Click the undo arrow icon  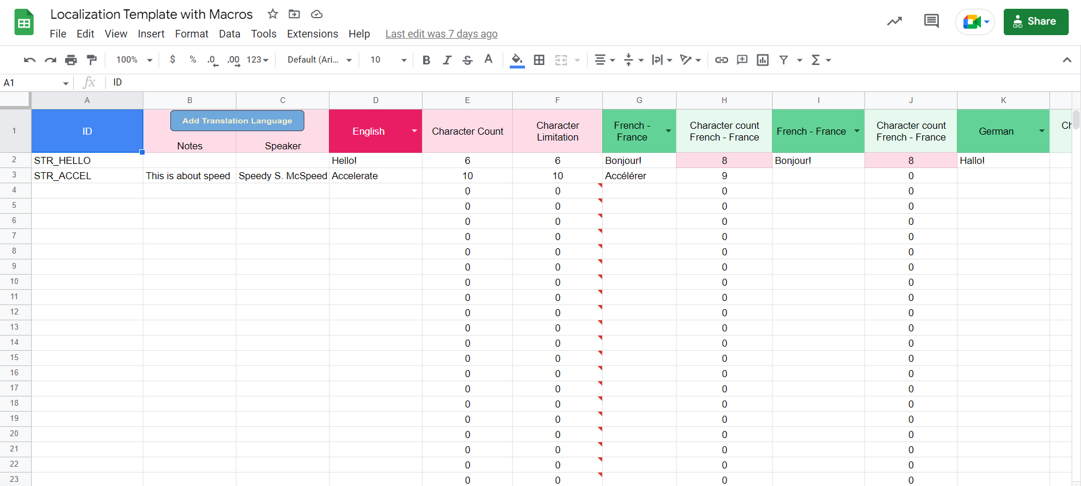(x=29, y=60)
